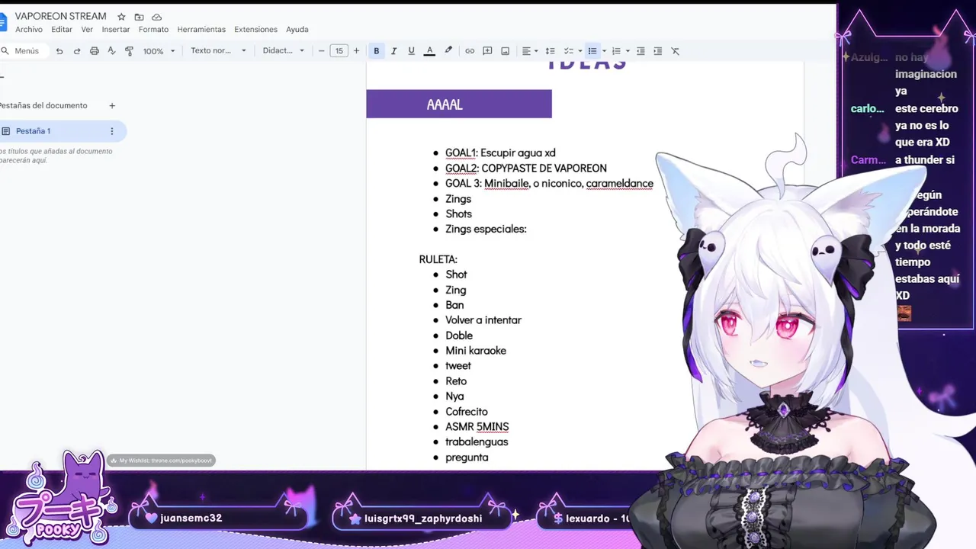Image resolution: width=976 pixels, height=549 pixels.
Task: Decrease the indent
Action: 640,51
